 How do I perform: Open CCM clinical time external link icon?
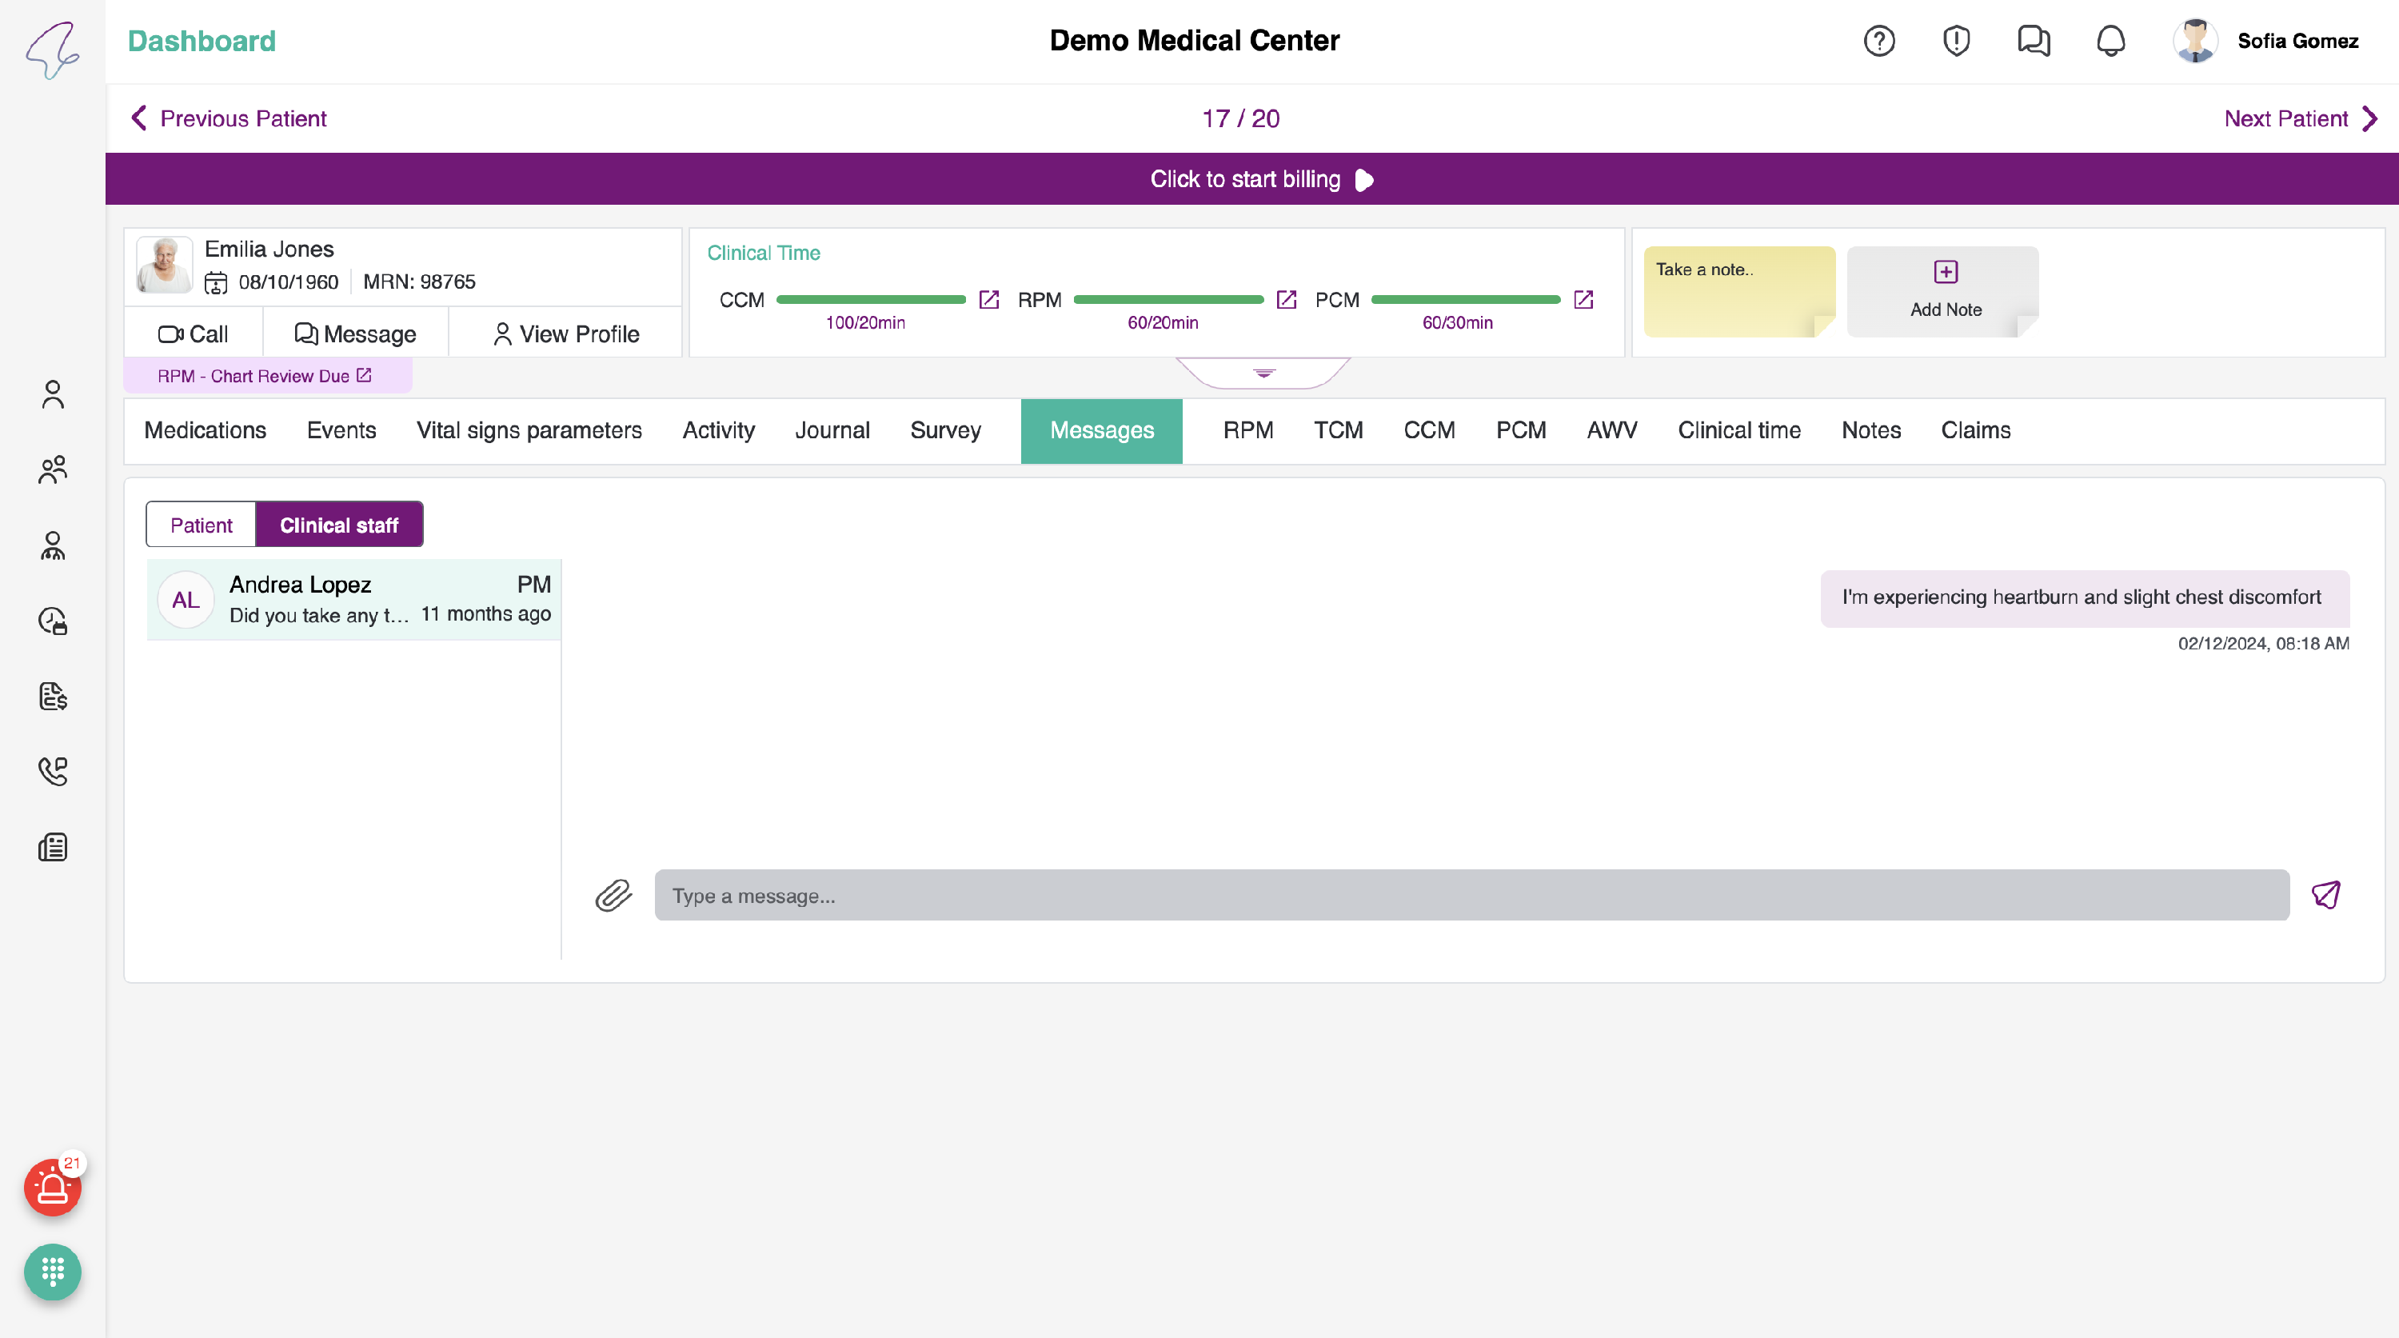pyautogui.click(x=989, y=300)
